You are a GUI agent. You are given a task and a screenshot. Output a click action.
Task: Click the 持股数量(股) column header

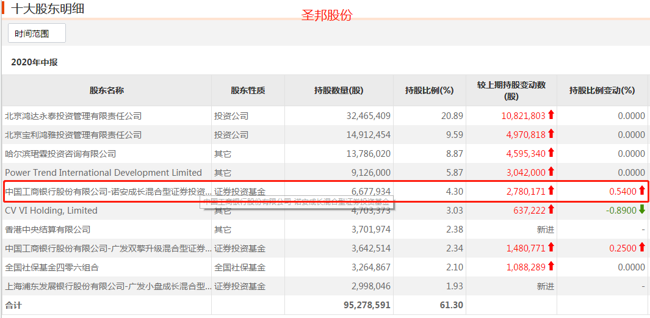tap(339, 91)
